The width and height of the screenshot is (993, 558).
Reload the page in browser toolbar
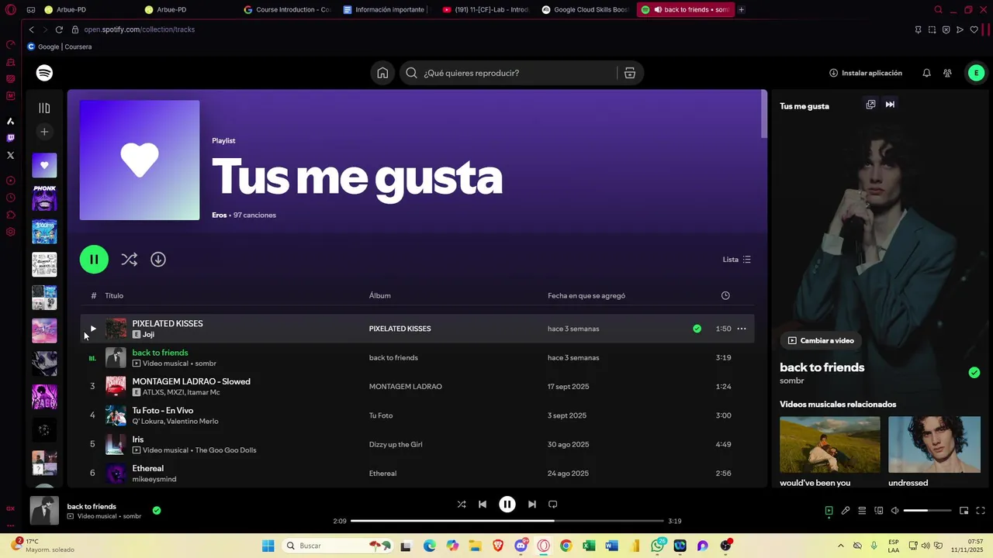tap(59, 29)
